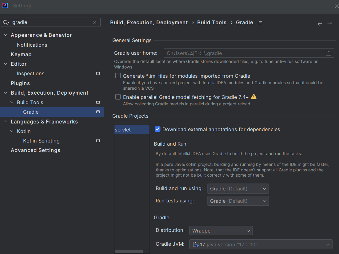Image resolution: width=339 pixels, height=254 pixels.
Task: Close the Settings dialog
Action: (x=337, y=6)
